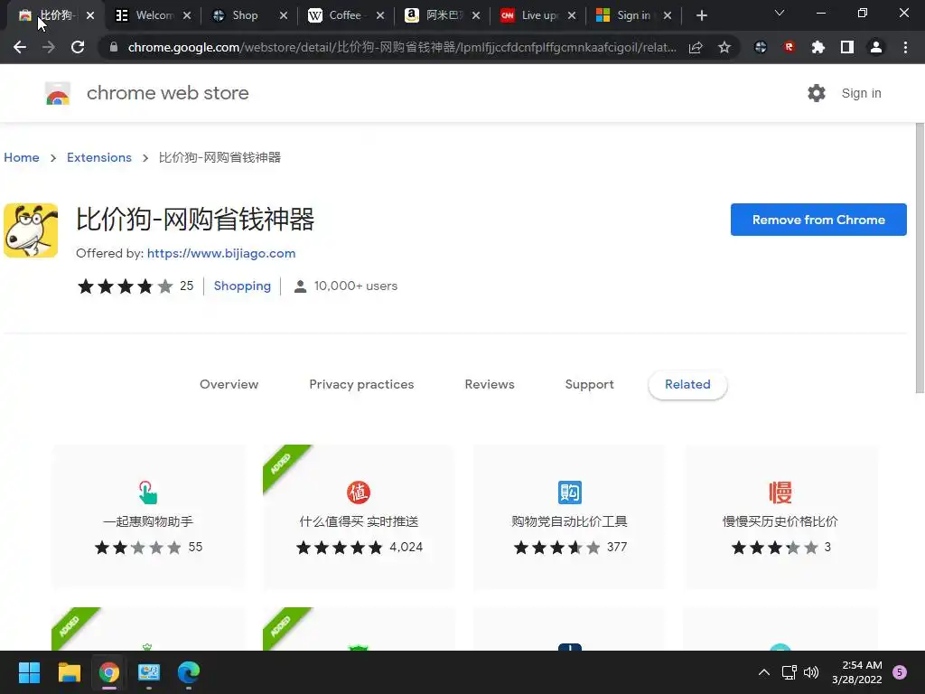Viewport: 925px width, 694px height.
Task: Open the 购物党自动比价工具 extension card
Action: click(x=569, y=516)
